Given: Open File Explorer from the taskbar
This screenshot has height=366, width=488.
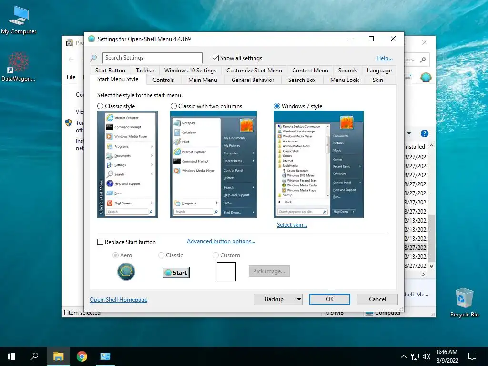Looking at the screenshot, I should point(58,356).
